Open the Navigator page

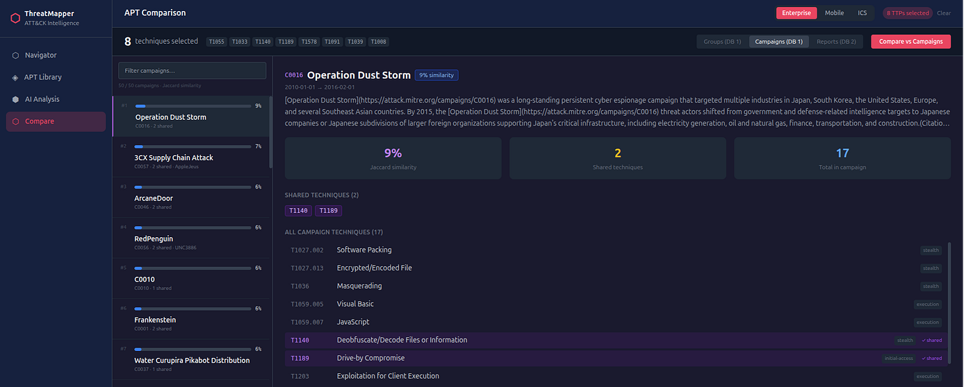[x=56, y=55]
